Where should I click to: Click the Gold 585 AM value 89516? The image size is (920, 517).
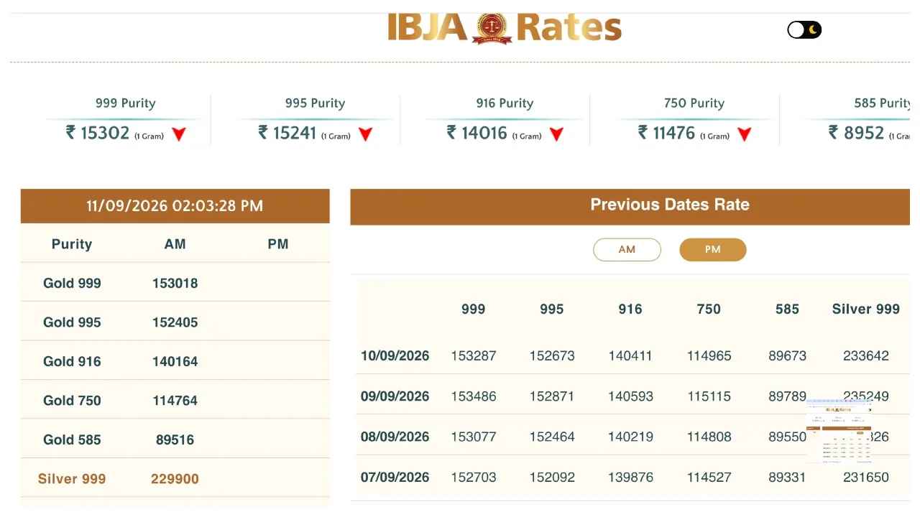coord(175,440)
